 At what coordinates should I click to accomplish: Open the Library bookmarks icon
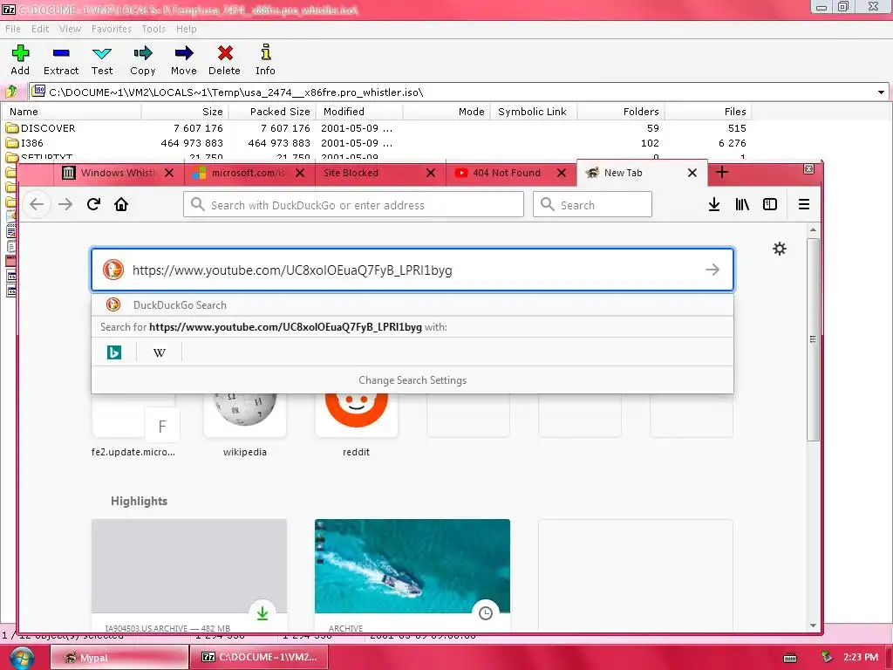[742, 204]
